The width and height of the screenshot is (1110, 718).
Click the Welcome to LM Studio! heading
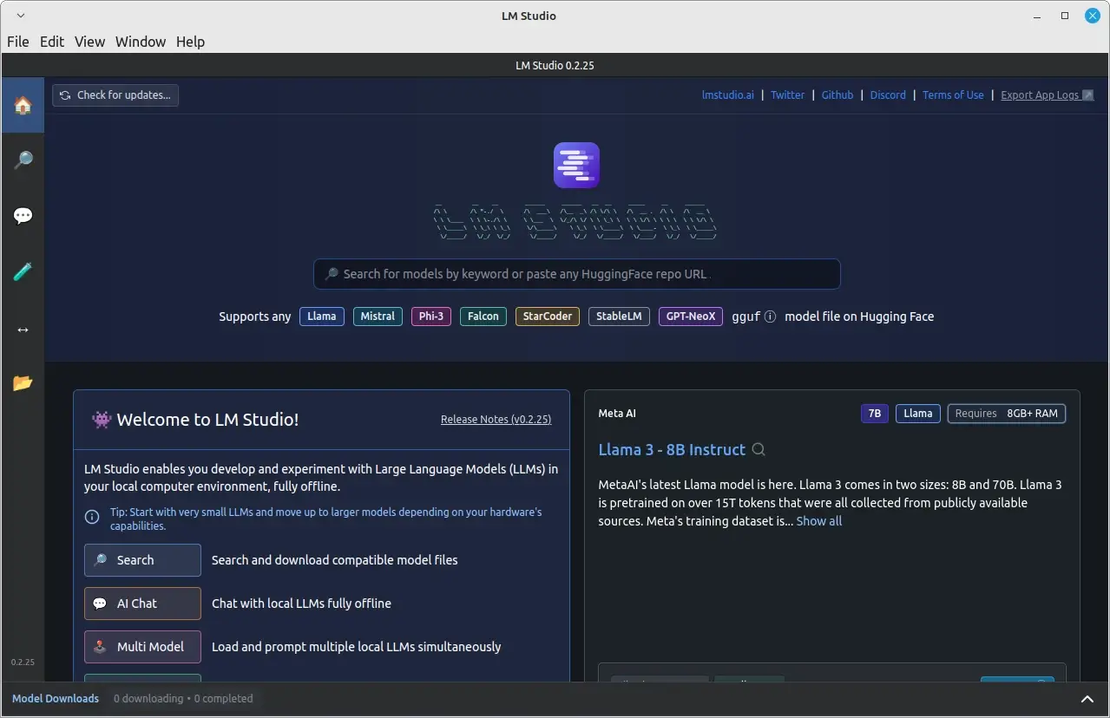coord(207,420)
